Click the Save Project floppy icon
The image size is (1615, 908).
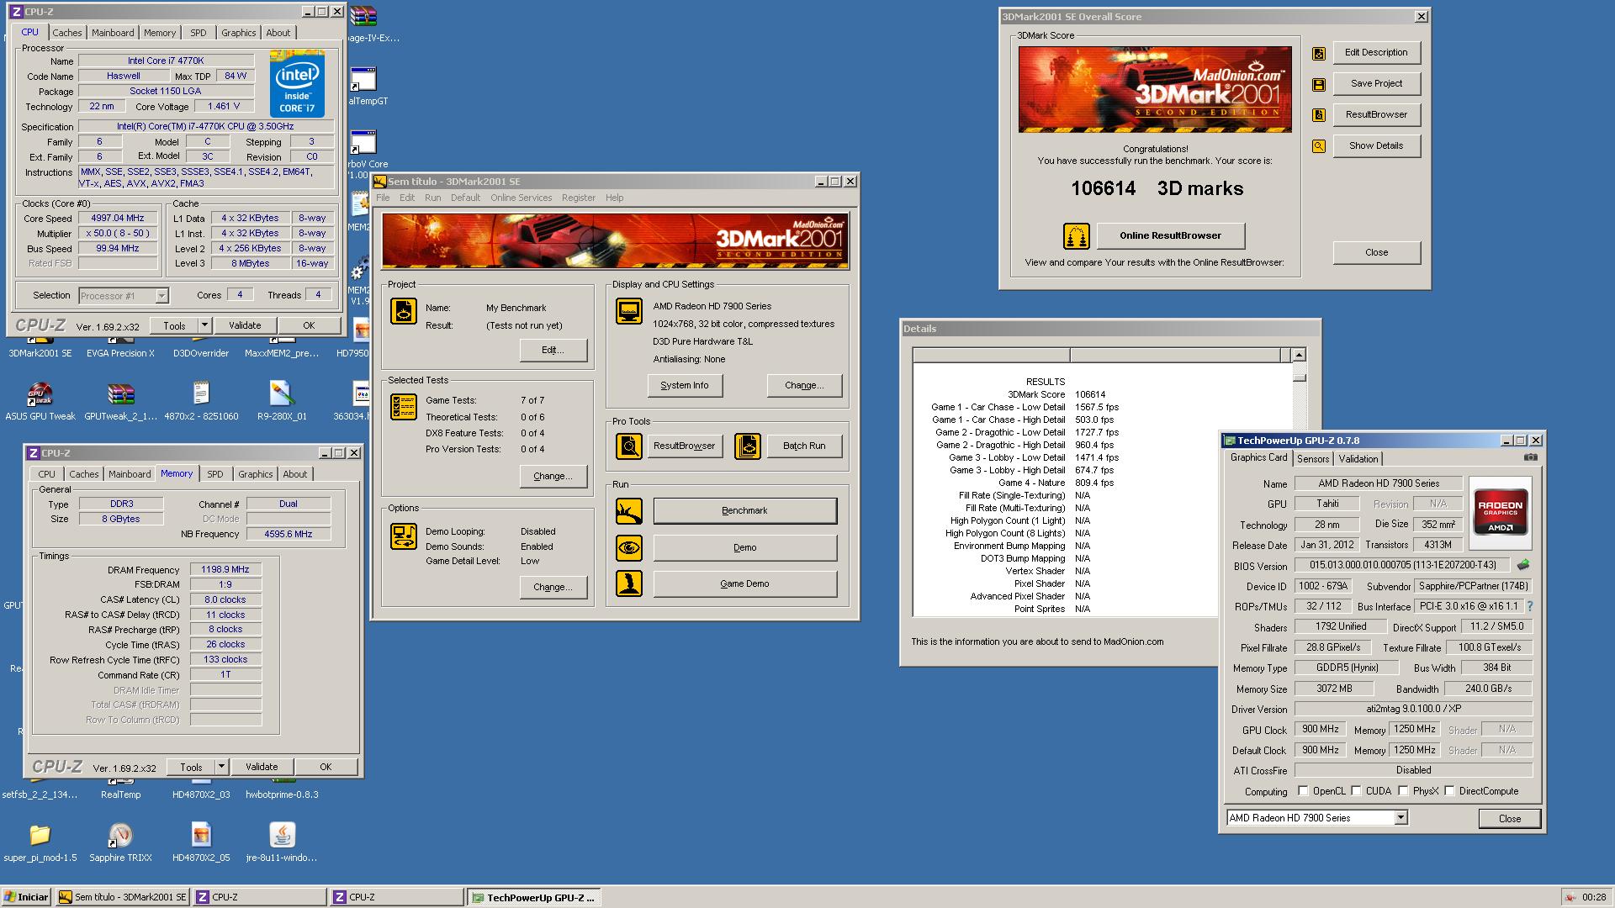pos(1318,84)
